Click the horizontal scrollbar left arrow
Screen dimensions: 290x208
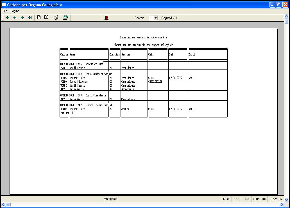click(3, 204)
